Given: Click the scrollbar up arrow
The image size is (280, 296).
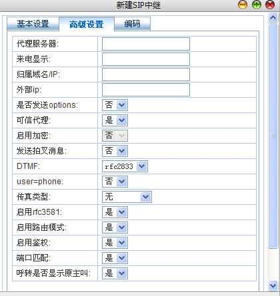Looking at the screenshot, I should pos(273,17).
